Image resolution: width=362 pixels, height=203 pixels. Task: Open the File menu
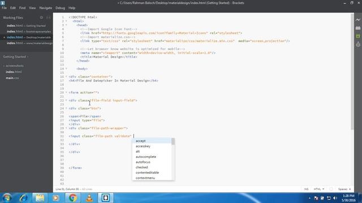[4, 8]
